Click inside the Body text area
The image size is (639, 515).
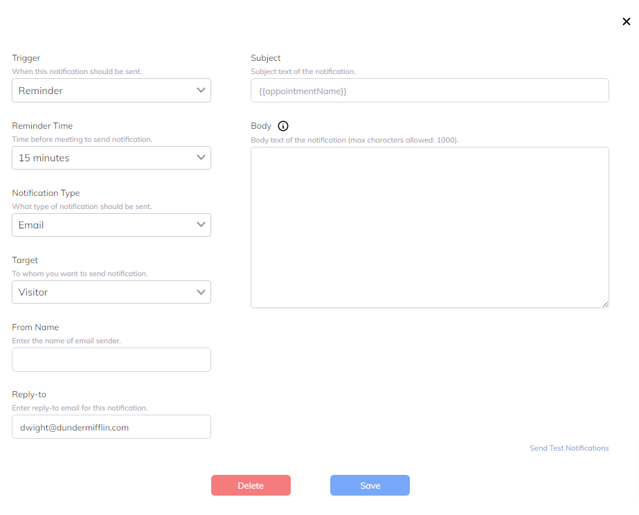coord(429,227)
